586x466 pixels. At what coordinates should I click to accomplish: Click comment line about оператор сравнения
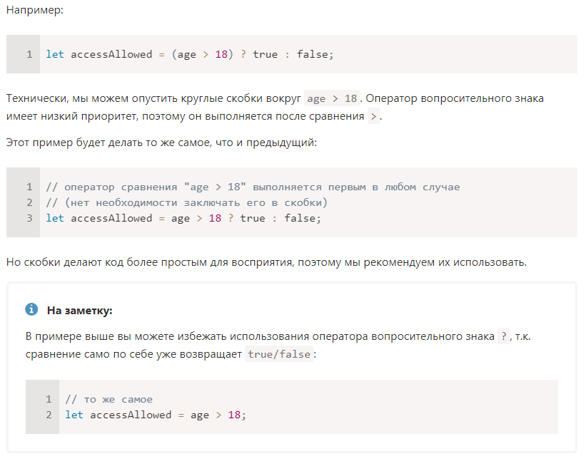(x=253, y=187)
